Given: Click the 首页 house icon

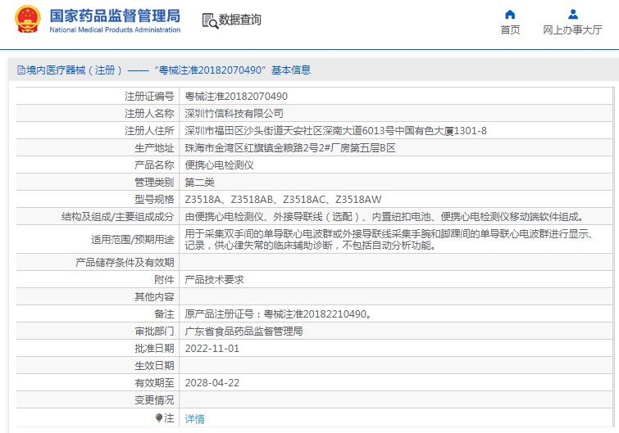Looking at the screenshot, I should click(x=510, y=15).
